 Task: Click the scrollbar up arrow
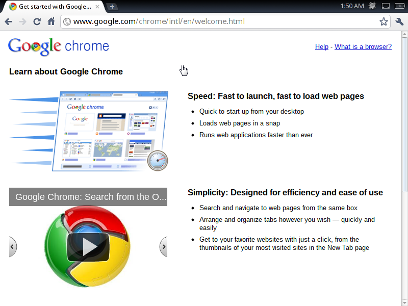tap(404, 34)
